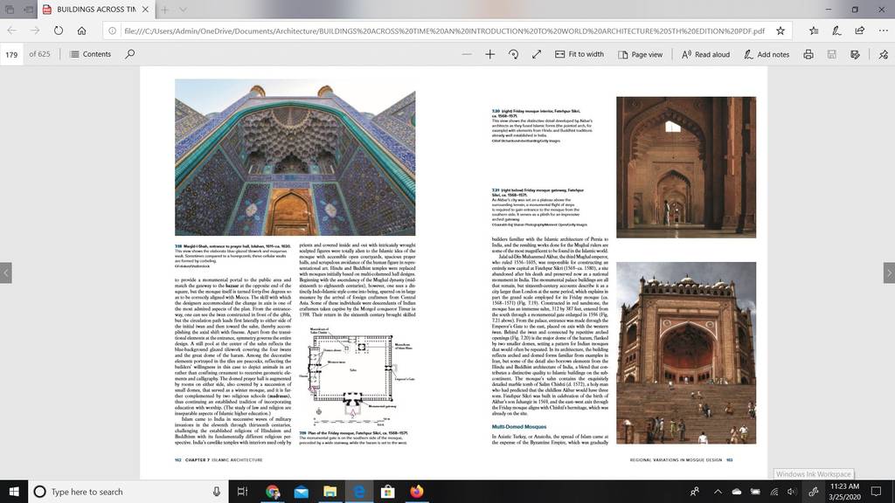
Task: Set these tabs aside icon
Action: 28,9
